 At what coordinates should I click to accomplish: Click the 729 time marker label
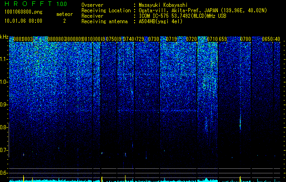(x=140, y=39)
